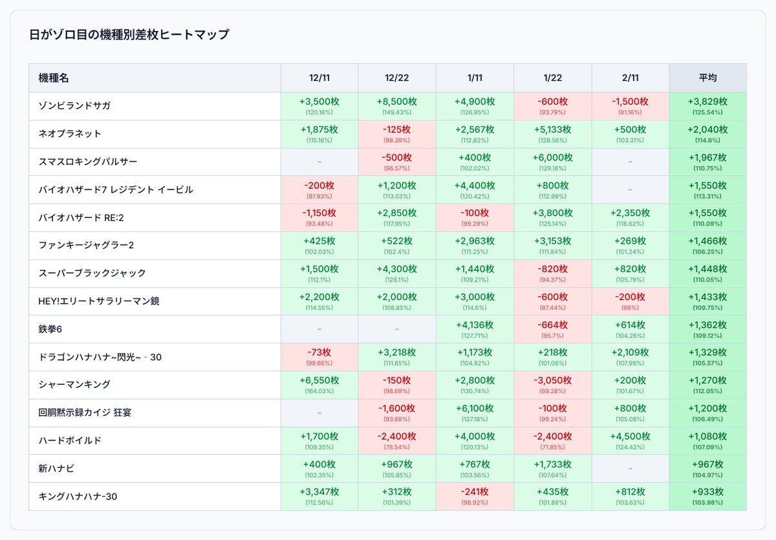The width and height of the screenshot is (776, 540).
Task: Click the -664枚 cell for 鉄拳6
Action: 552,329
